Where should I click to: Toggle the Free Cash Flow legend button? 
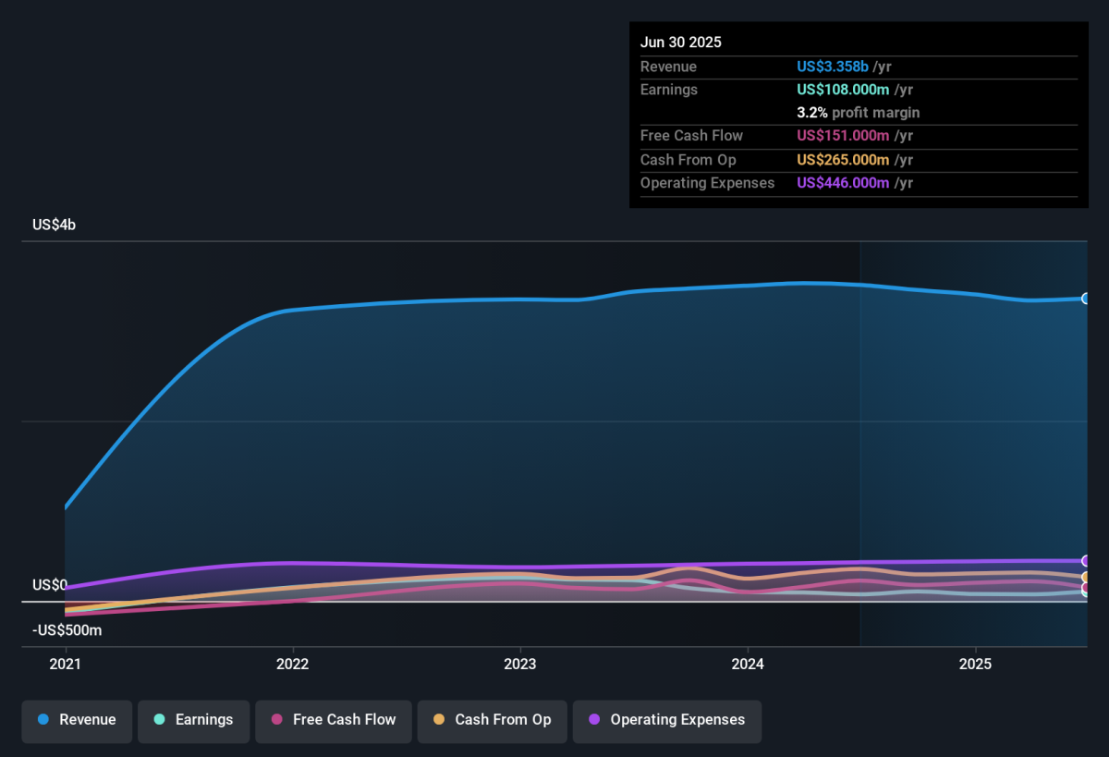click(334, 721)
